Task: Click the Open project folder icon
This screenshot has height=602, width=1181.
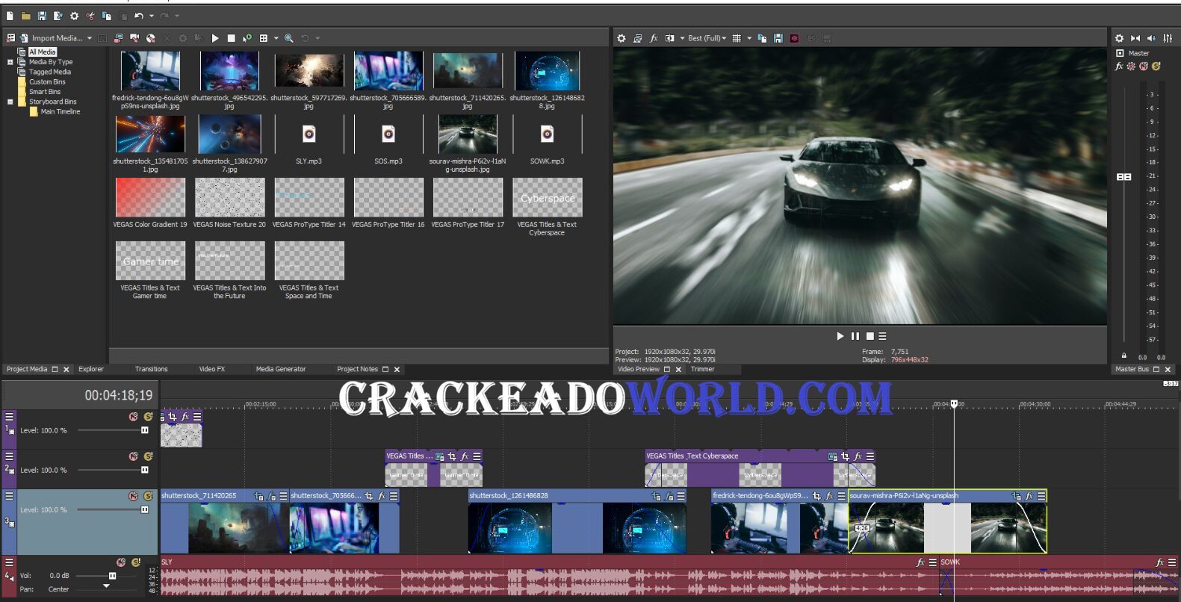Action: coord(25,16)
